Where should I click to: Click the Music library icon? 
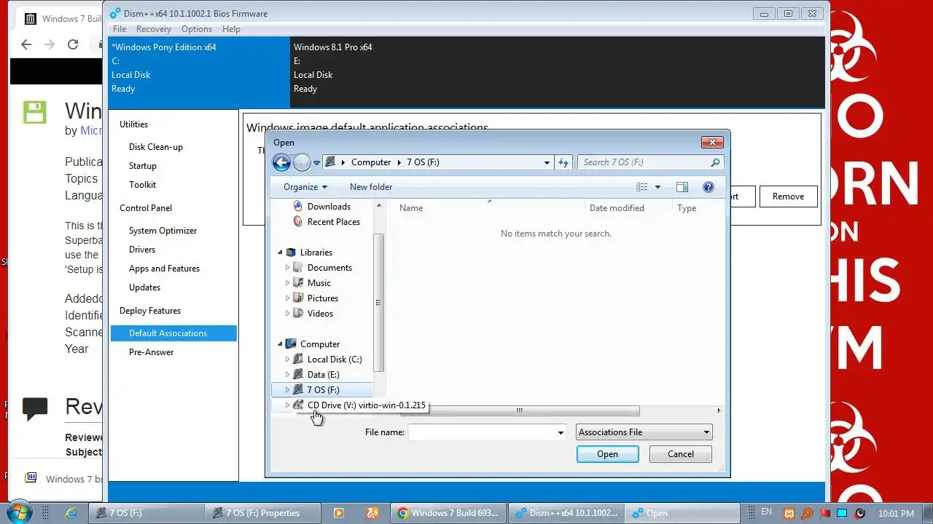pyautogui.click(x=297, y=283)
